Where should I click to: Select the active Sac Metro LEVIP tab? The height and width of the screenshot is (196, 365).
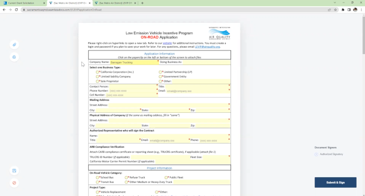(x=70, y=3)
